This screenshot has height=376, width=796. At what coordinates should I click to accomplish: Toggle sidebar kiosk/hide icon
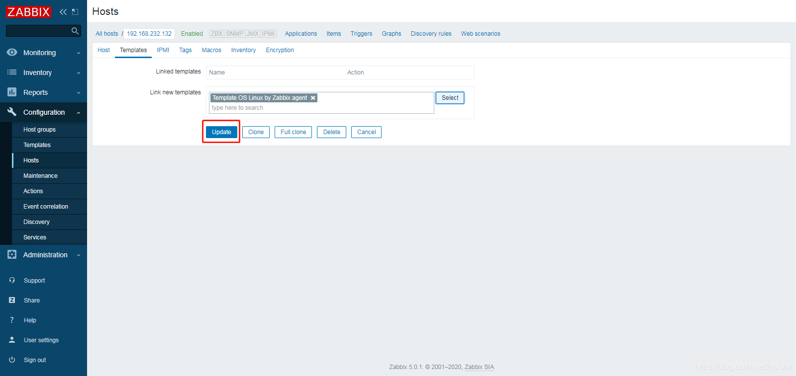(x=75, y=12)
